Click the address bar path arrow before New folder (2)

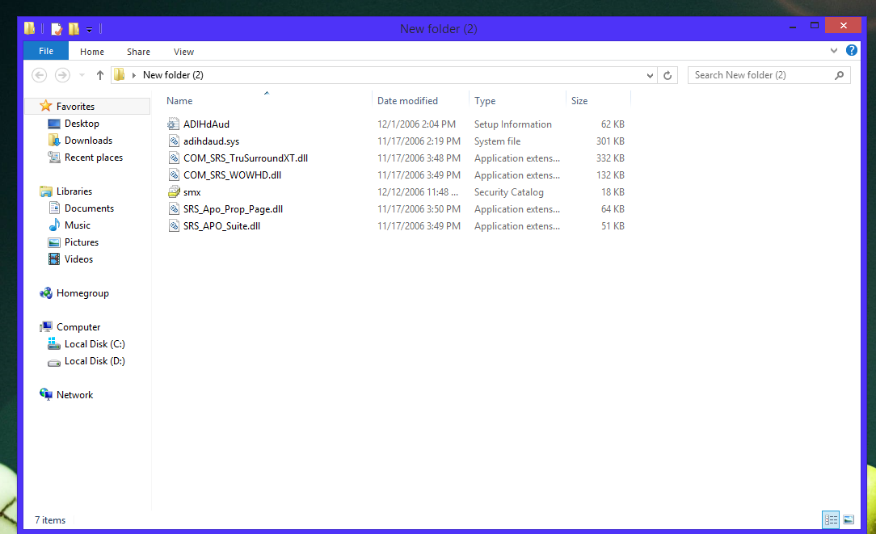133,75
